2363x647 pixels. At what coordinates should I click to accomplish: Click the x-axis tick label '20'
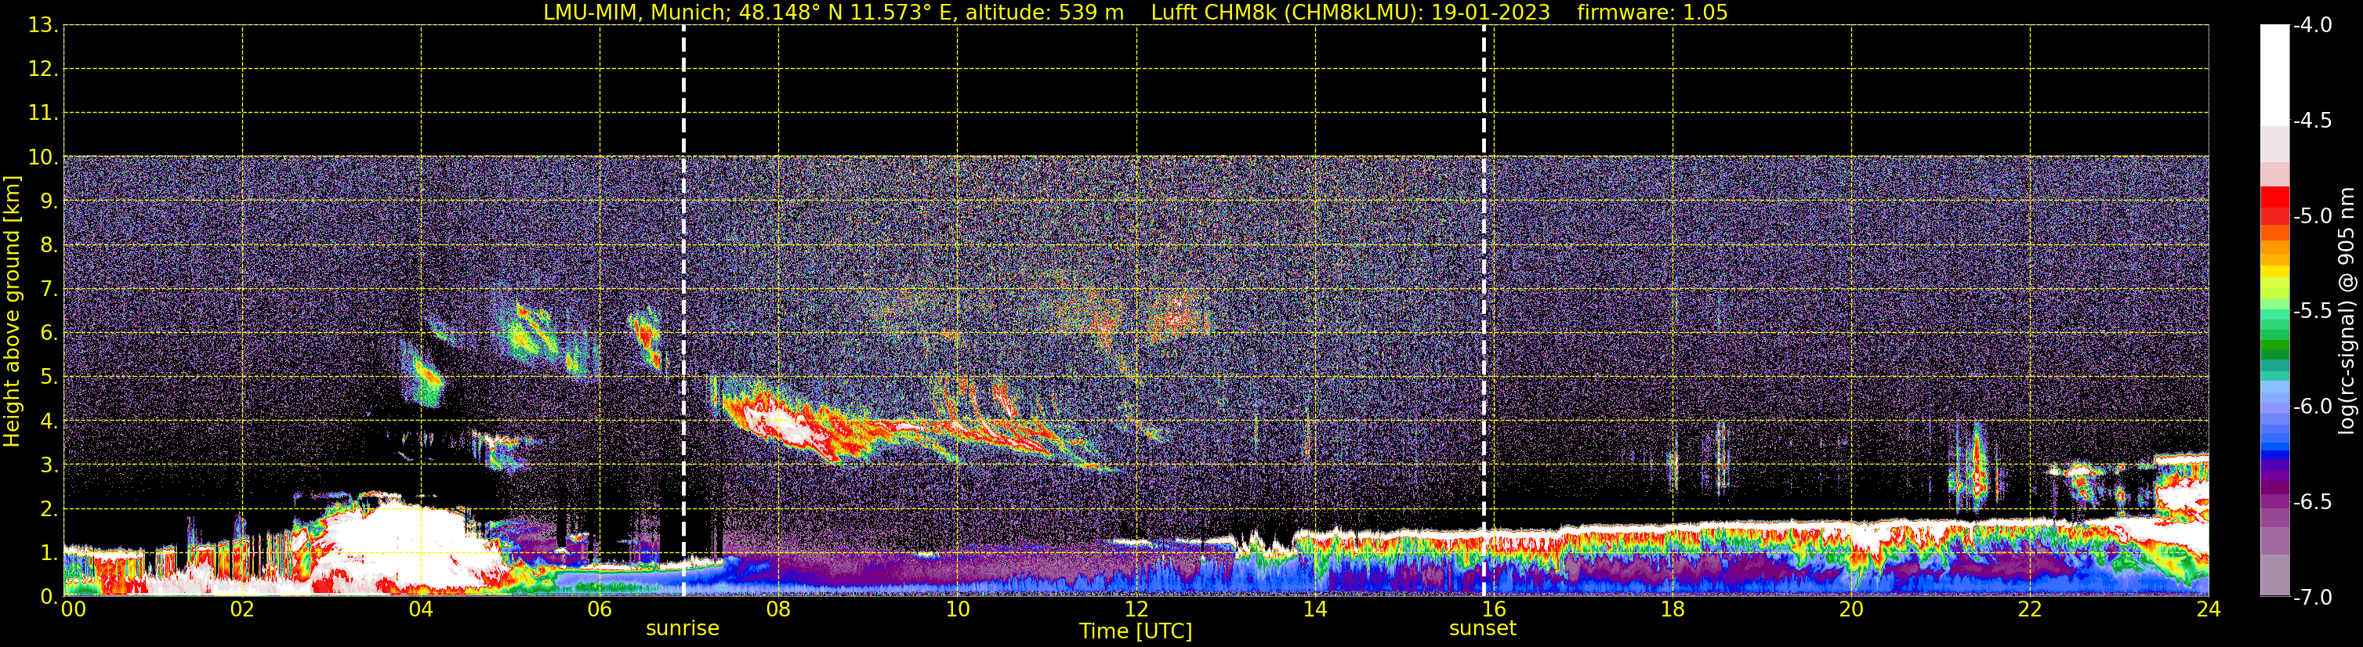[1852, 609]
